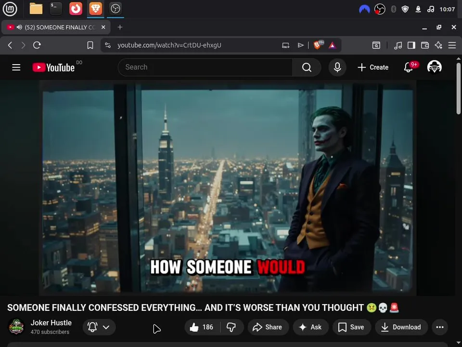Mute the tab using its speaker icon
The width and height of the screenshot is (462, 347).
(19, 27)
